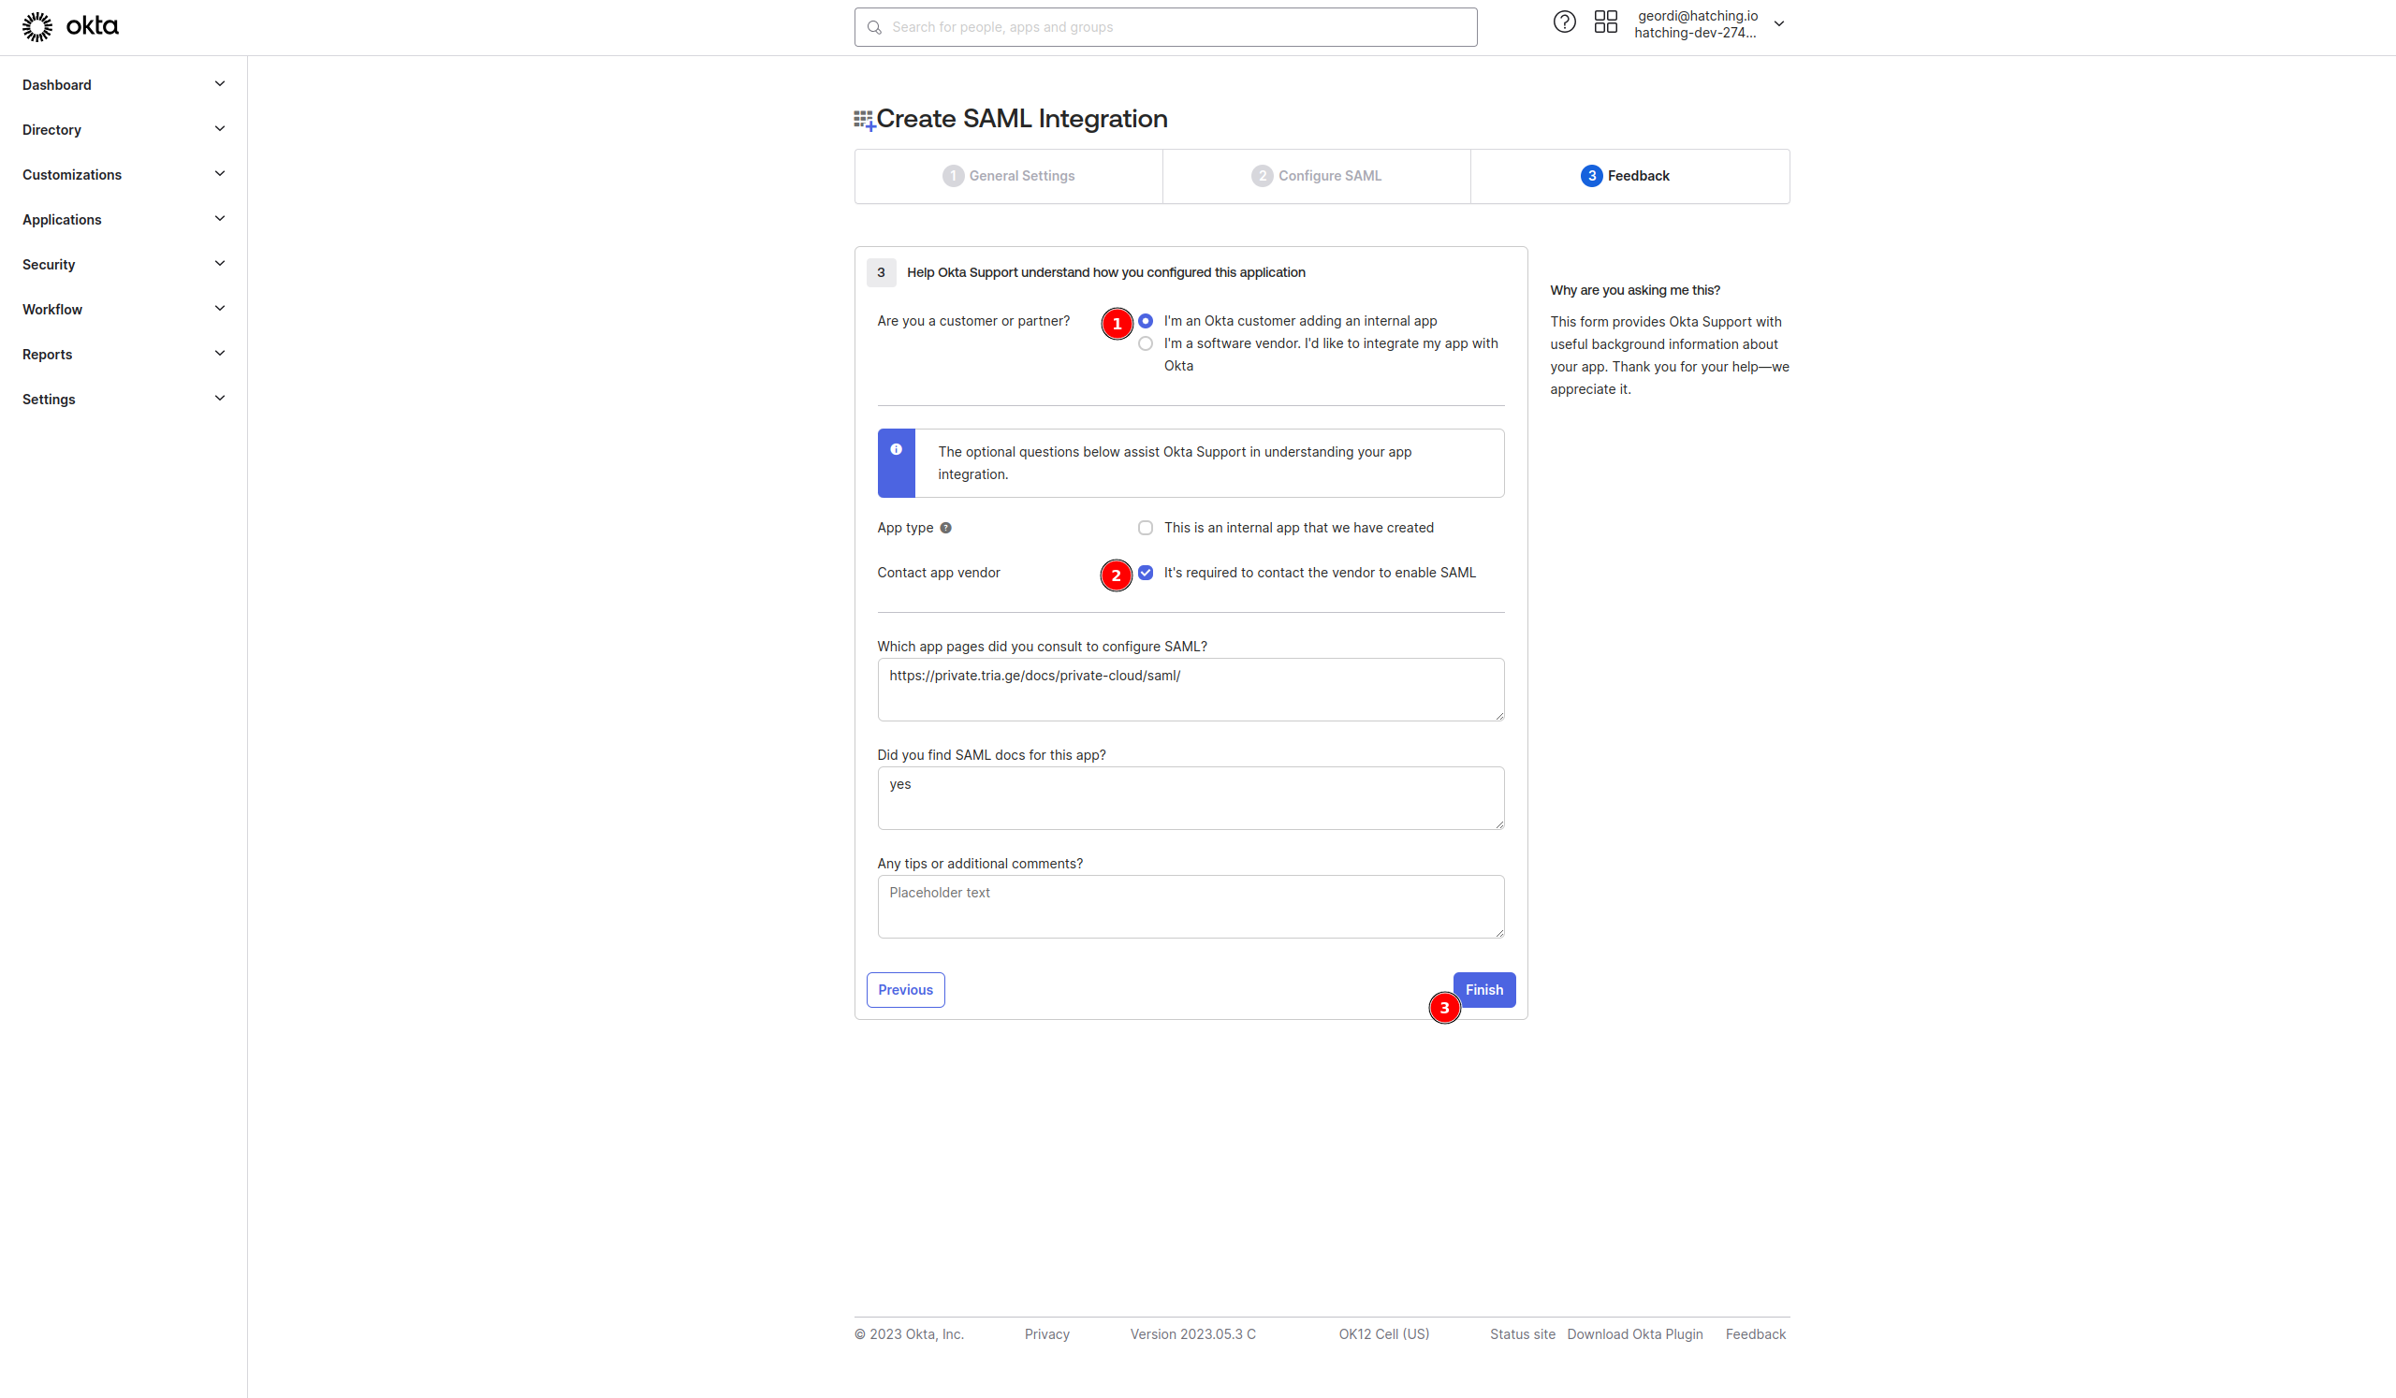
Task: Select the software vendor radio option
Action: pos(1145,344)
